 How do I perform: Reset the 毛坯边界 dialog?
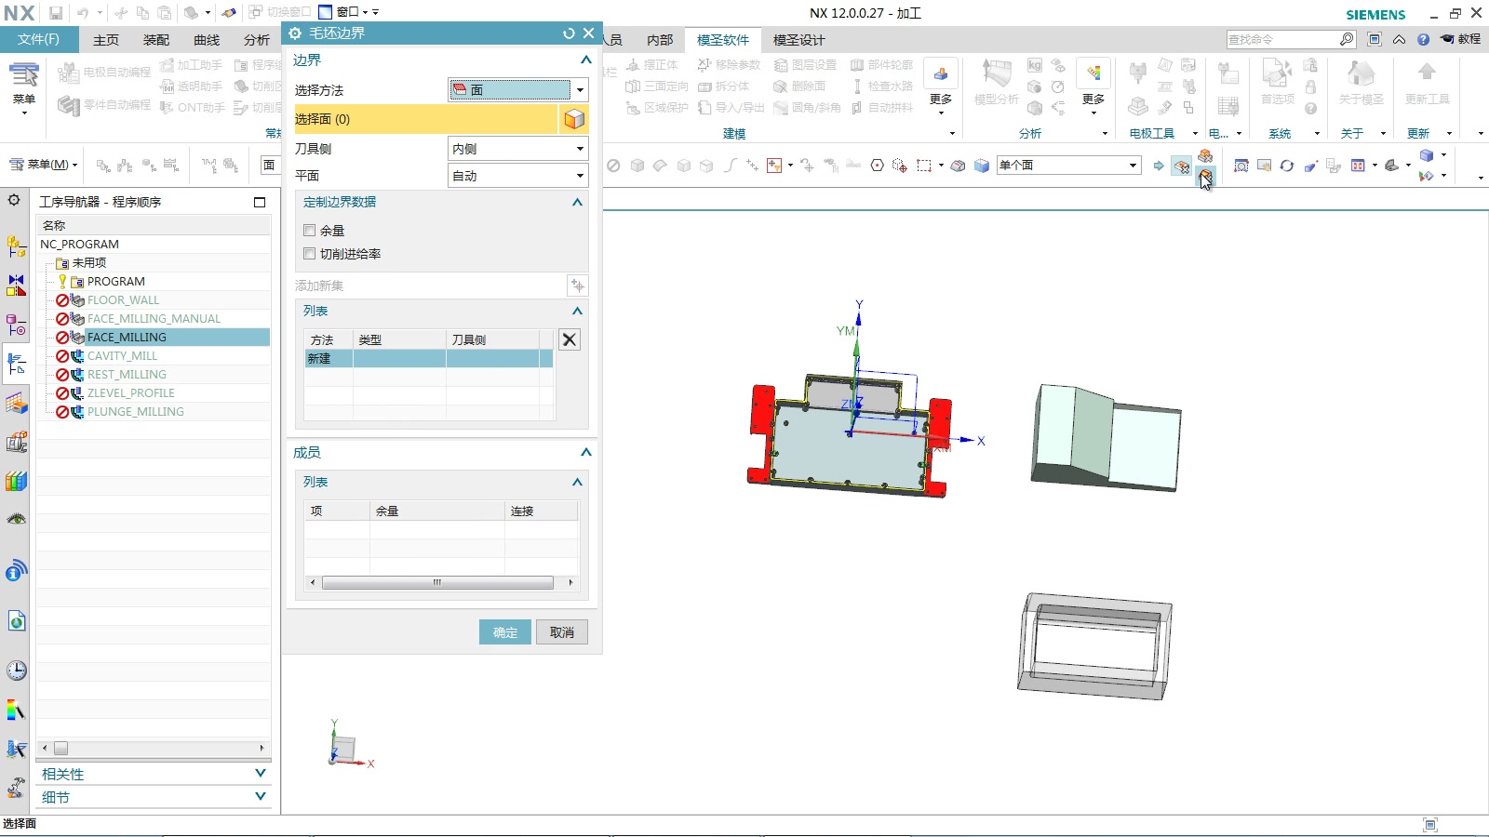[x=569, y=33]
